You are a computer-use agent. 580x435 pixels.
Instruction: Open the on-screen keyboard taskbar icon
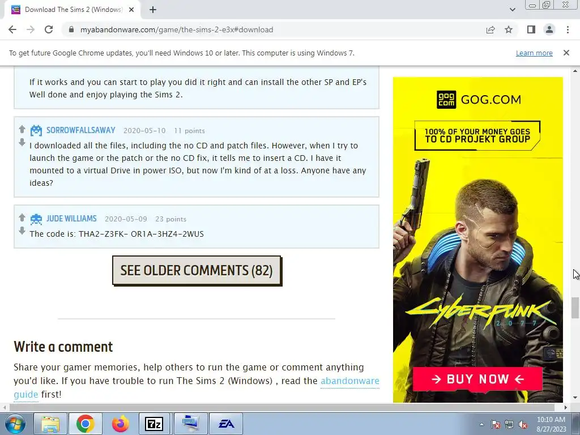point(190,424)
